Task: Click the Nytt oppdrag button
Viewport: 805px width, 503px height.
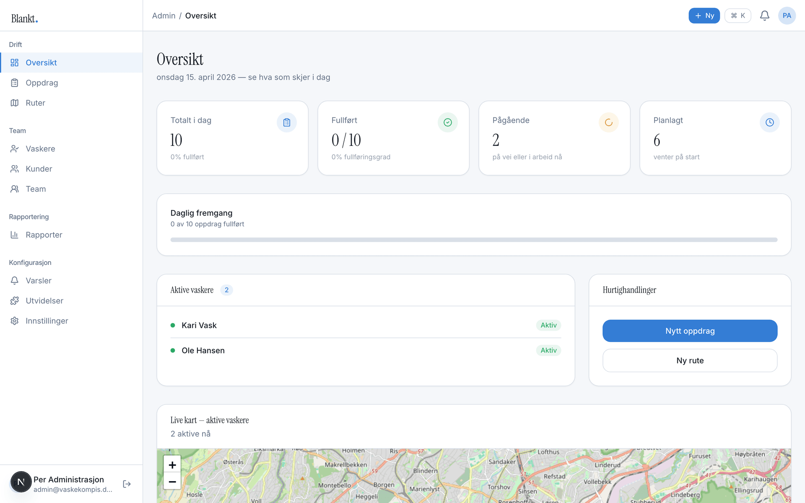Action: click(x=690, y=331)
